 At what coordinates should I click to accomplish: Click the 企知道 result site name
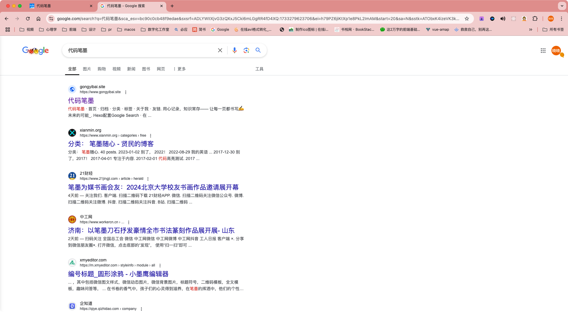(86, 303)
